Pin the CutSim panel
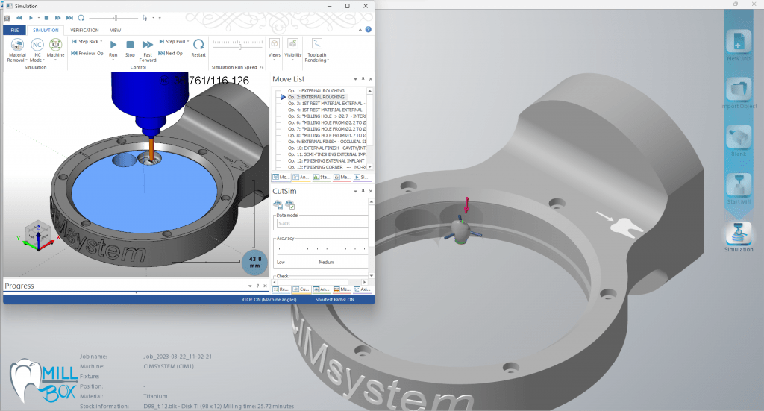The height and width of the screenshot is (411, 764). point(363,192)
